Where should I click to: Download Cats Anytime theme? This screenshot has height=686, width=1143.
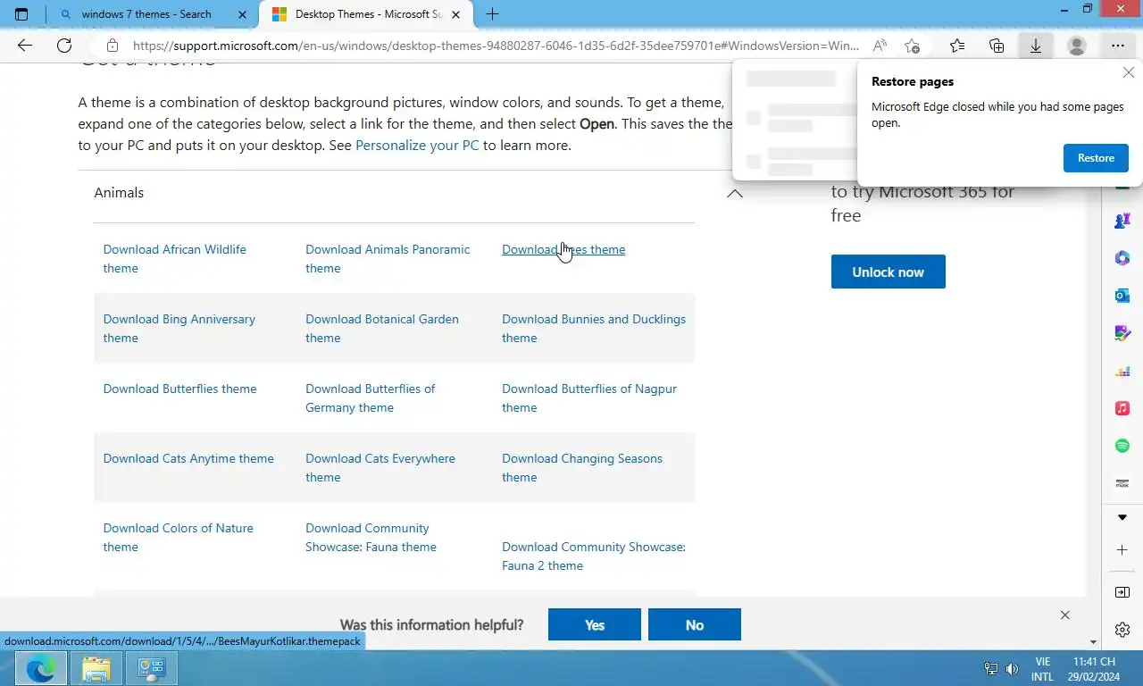(x=188, y=458)
